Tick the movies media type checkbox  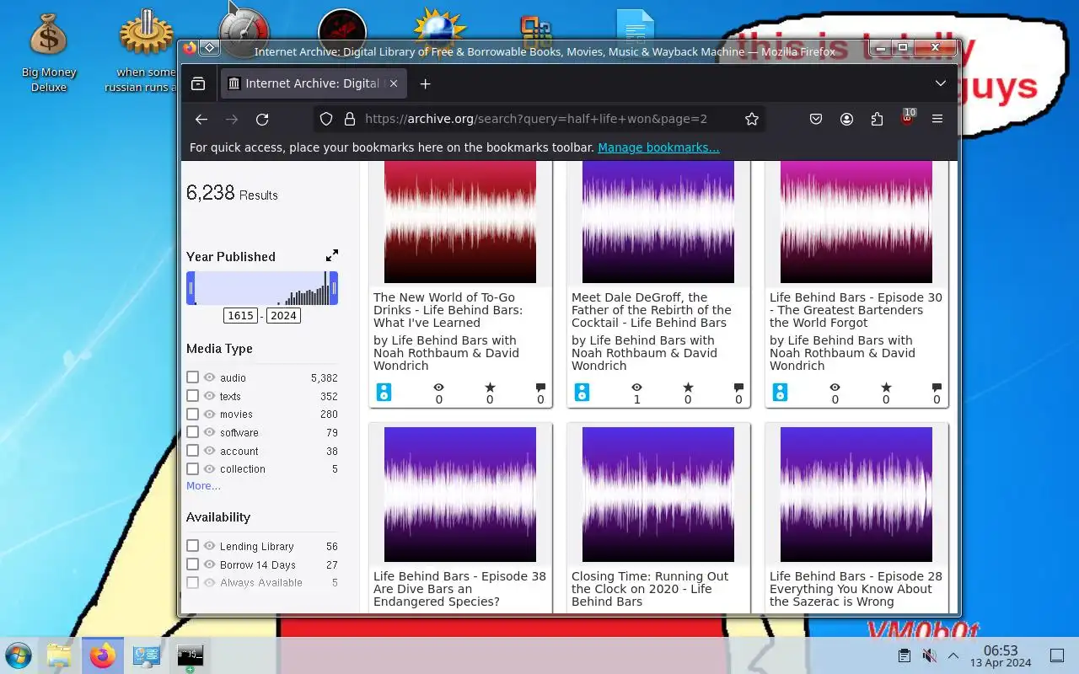[x=192, y=414]
